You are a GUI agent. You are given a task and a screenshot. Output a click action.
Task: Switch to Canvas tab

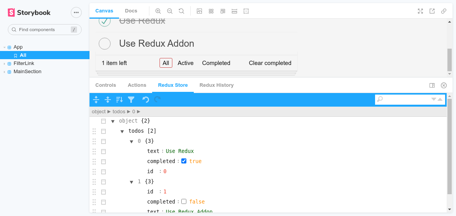click(x=104, y=11)
